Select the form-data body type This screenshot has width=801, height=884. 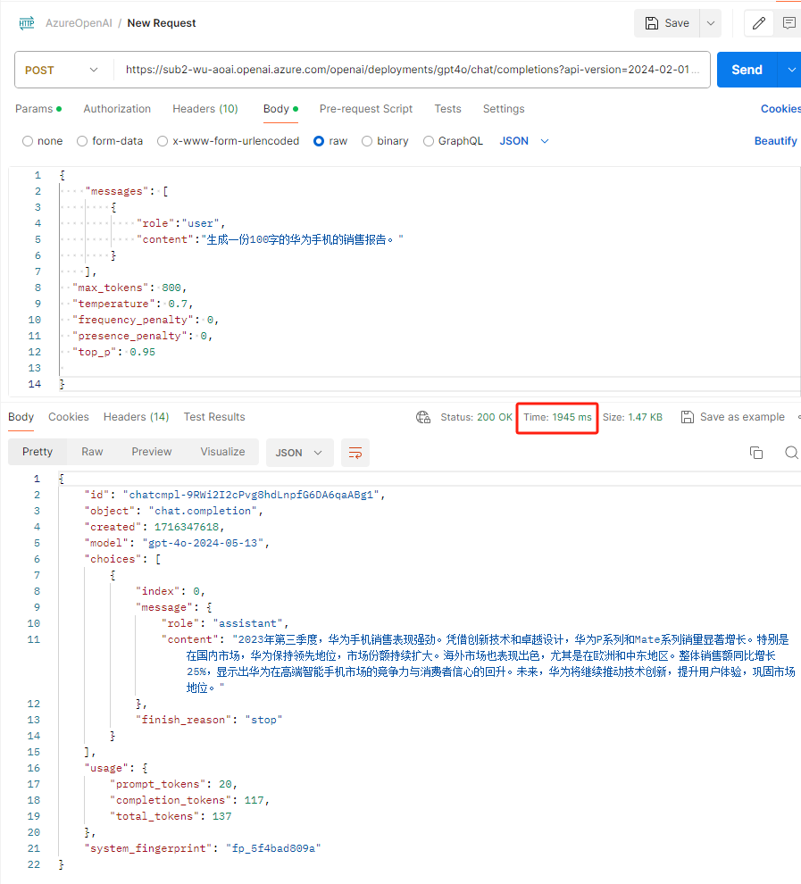coord(110,141)
